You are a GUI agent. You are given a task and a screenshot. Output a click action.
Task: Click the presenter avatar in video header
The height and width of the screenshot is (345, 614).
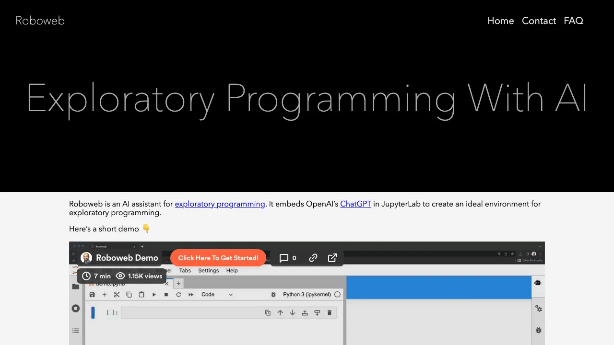86,258
